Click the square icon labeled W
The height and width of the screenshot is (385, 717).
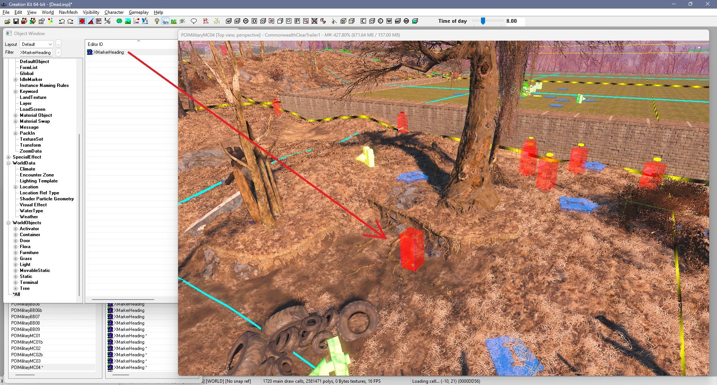pyautogui.click(x=389, y=21)
